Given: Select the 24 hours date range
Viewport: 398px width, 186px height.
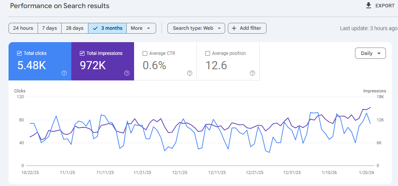Looking at the screenshot, I should [23, 28].
